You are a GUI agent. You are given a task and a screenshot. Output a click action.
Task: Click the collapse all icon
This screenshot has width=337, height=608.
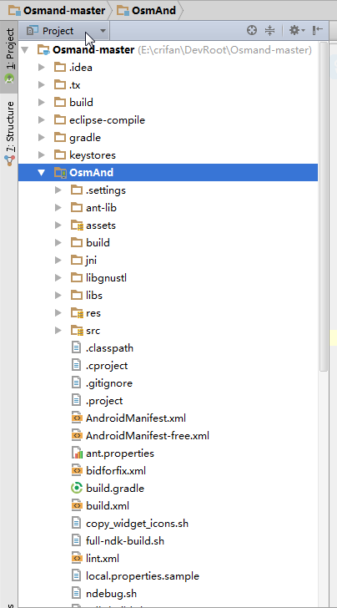[269, 30]
